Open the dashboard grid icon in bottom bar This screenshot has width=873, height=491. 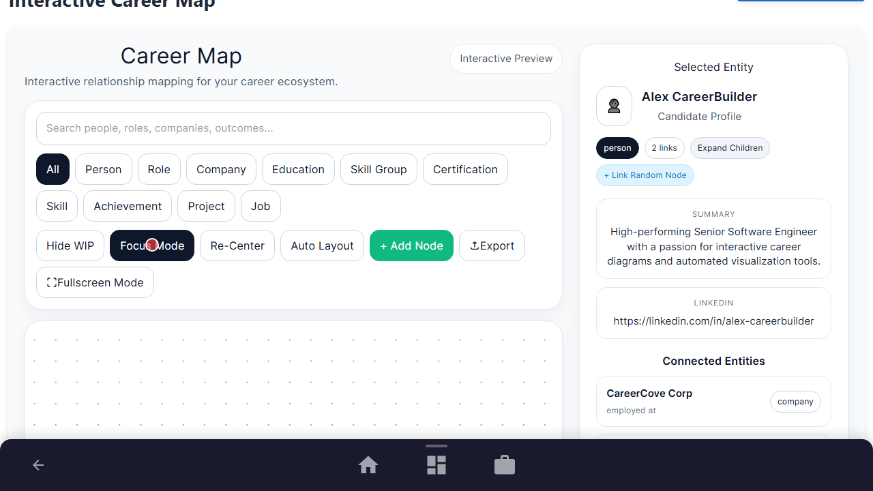click(436, 465)
